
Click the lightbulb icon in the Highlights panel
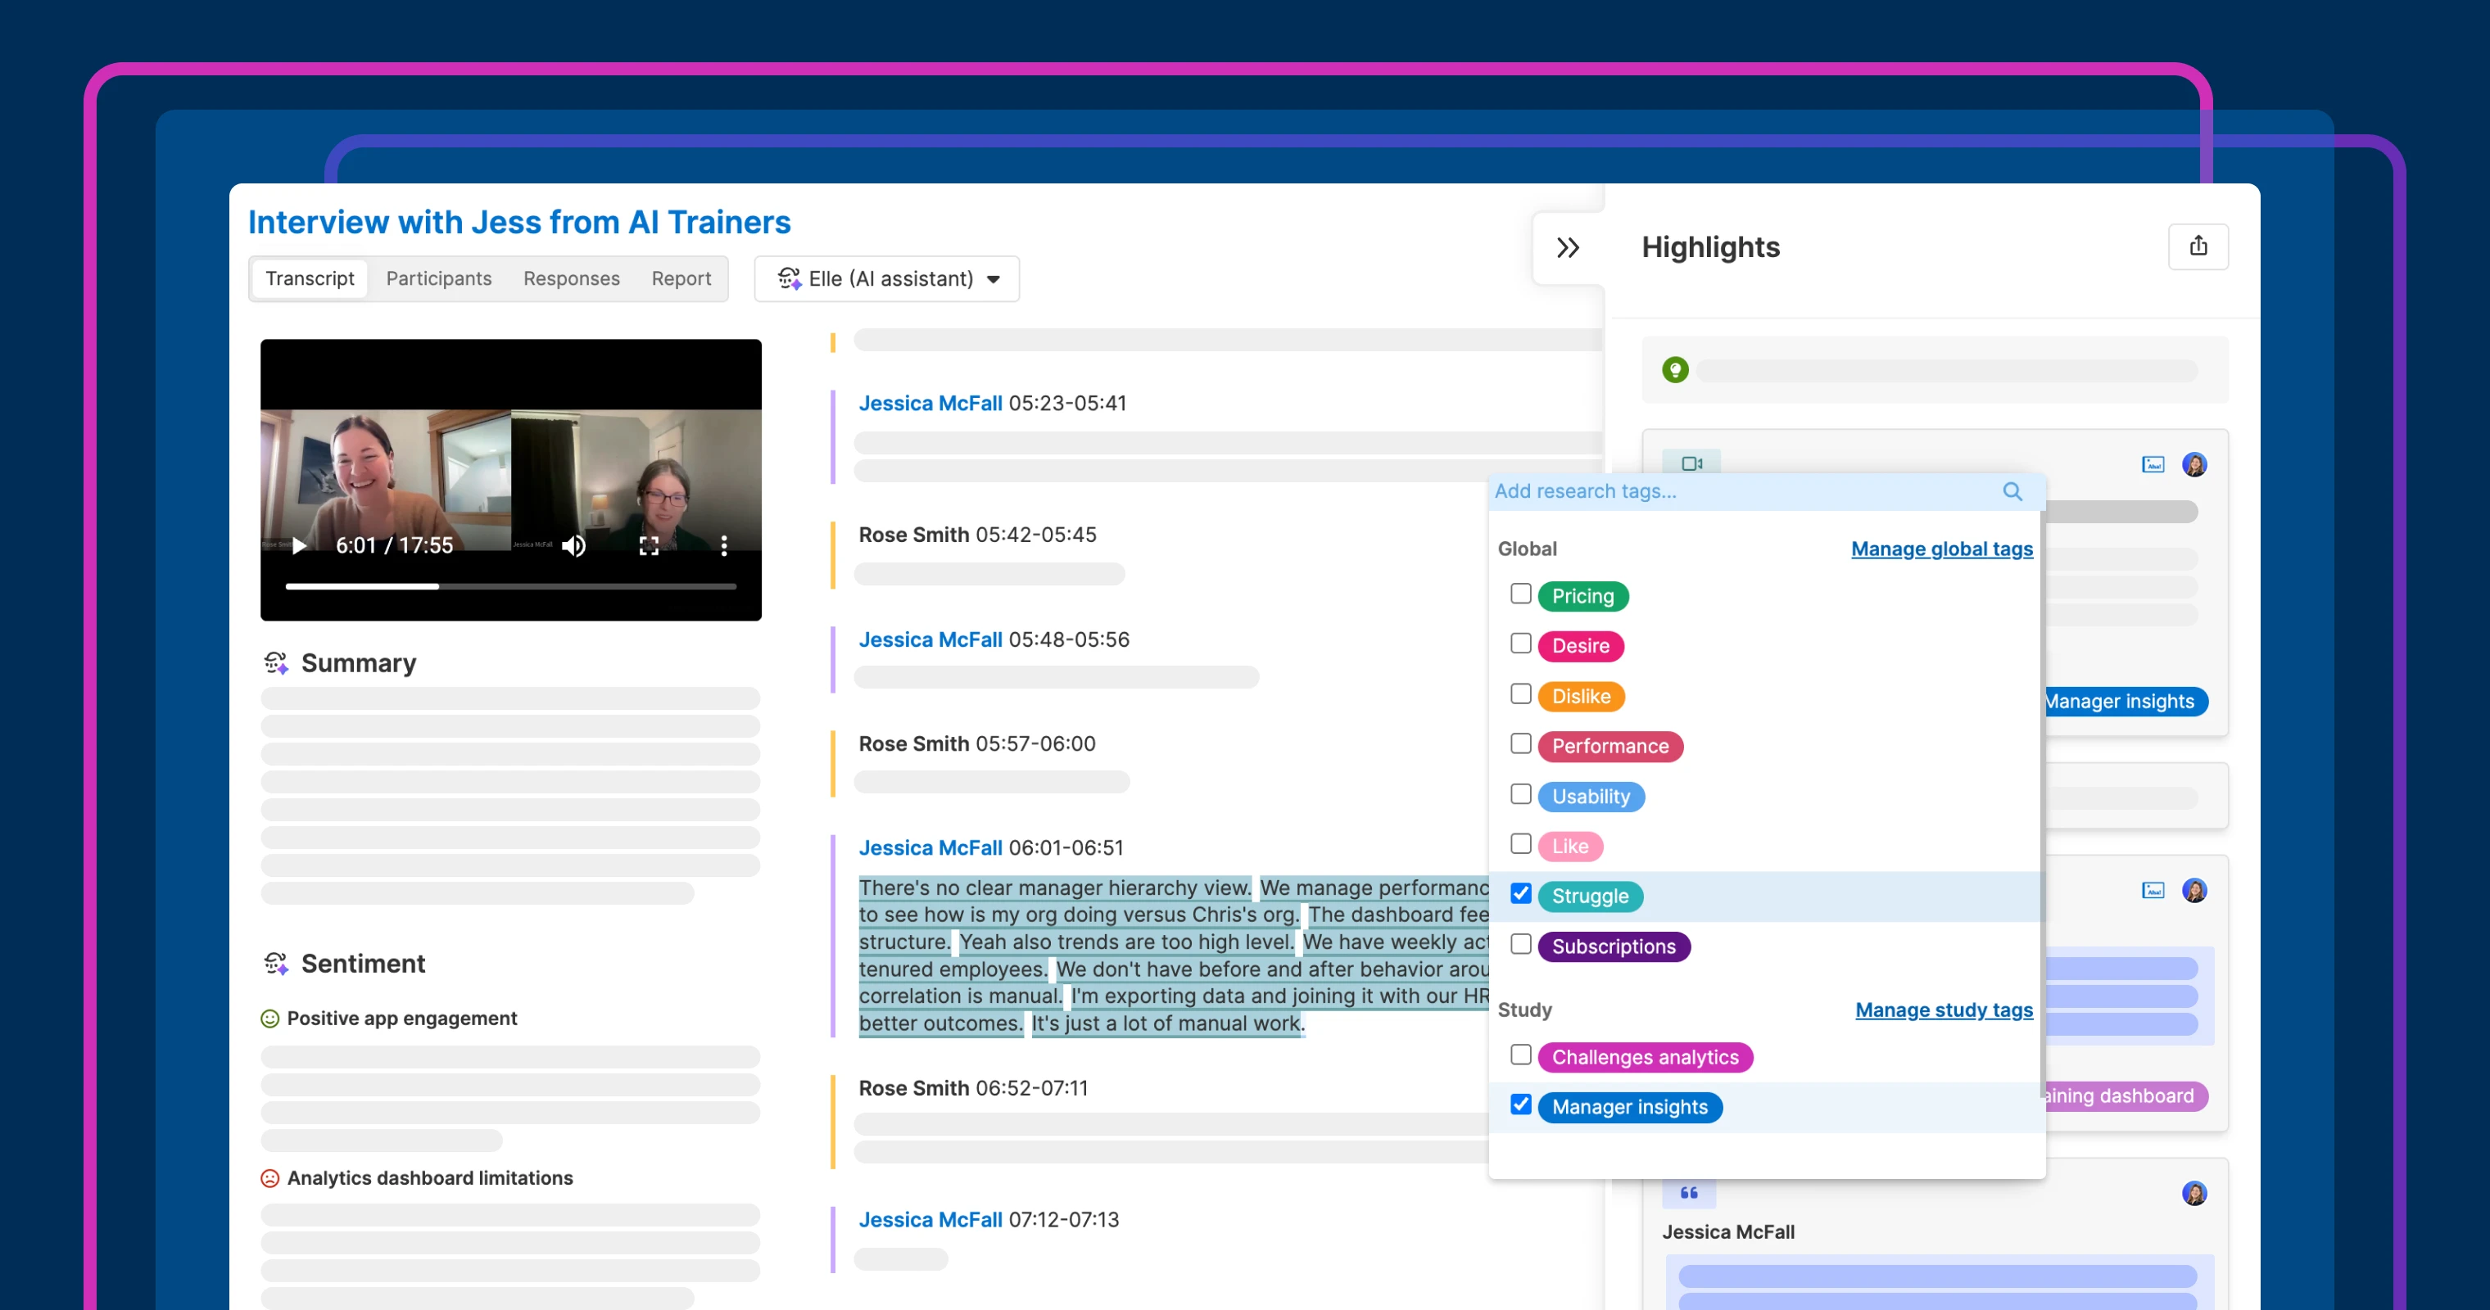click(x=1674, y=369)
